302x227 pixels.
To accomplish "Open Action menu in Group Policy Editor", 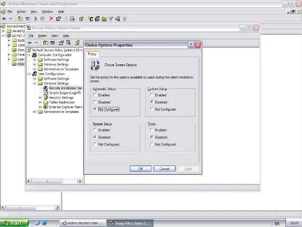I will 42,36.
